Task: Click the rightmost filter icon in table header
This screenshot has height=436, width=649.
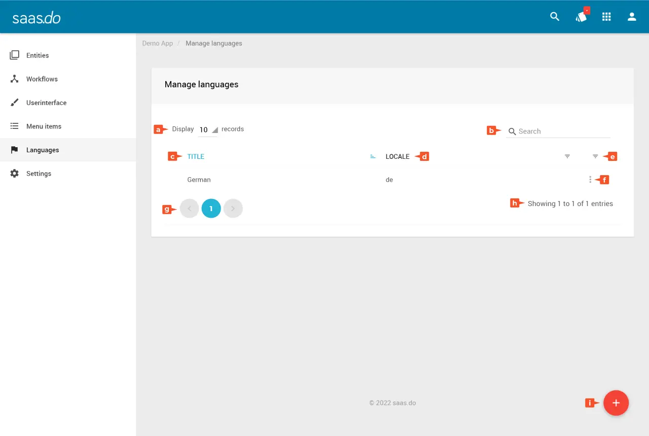Action: pyautogui.click(x=595, y=157)
